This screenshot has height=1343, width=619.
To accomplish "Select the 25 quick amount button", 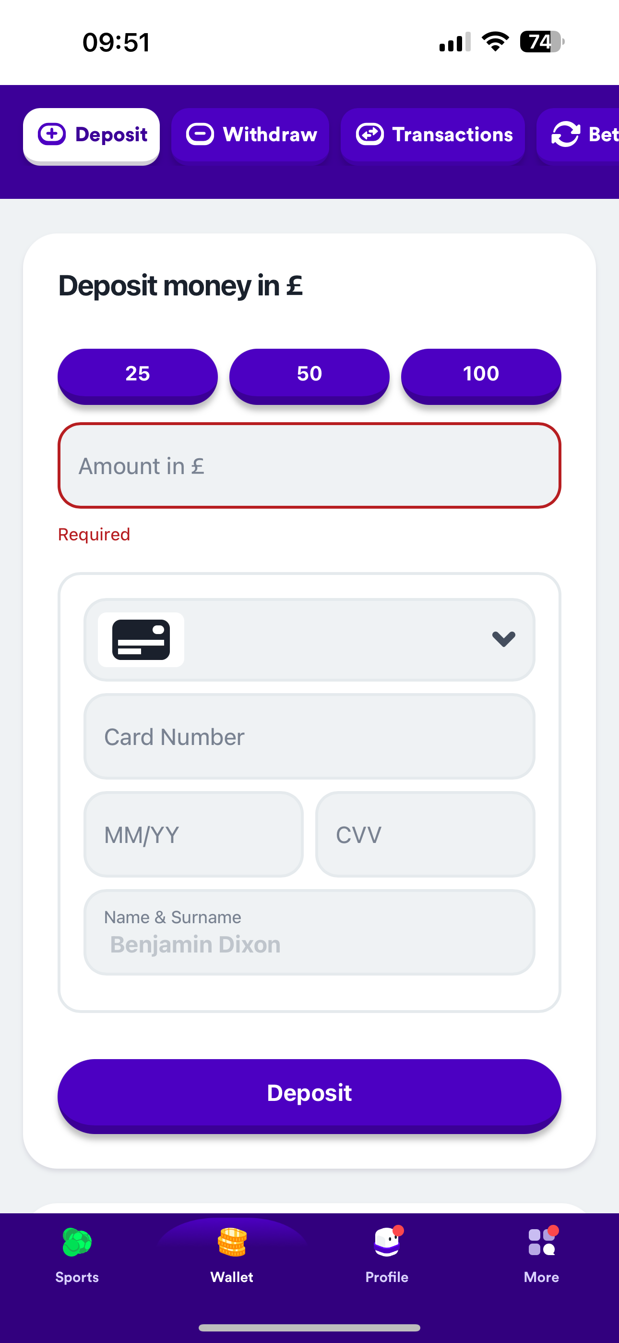I will (138, 374).
